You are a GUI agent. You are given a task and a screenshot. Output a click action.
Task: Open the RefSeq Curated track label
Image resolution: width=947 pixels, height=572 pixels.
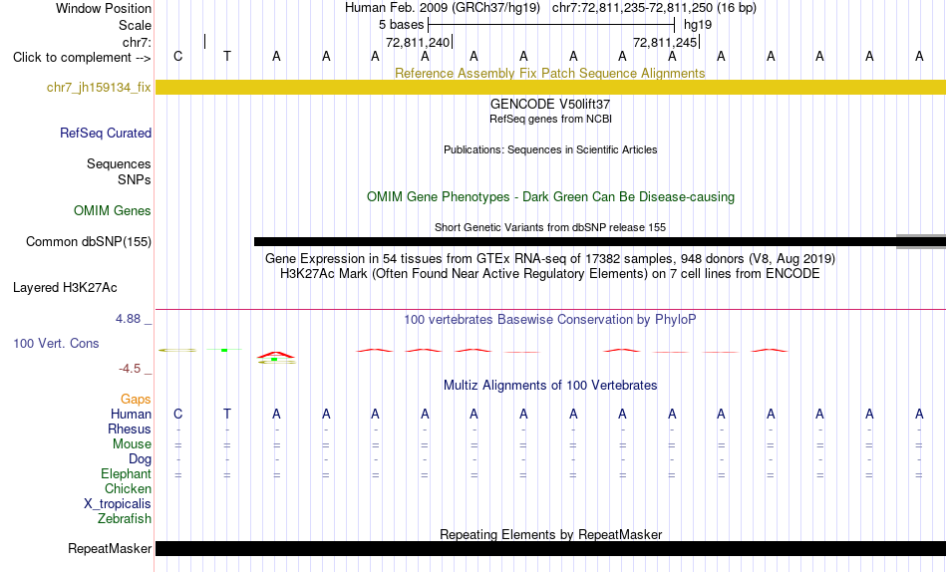coord(106,133)
